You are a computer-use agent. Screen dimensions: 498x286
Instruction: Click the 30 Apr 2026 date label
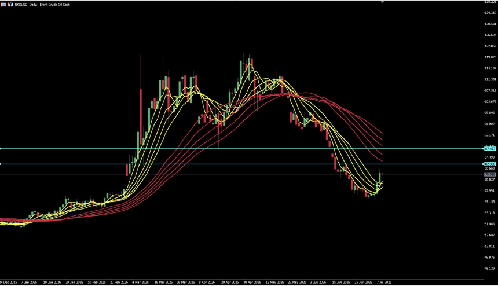tap(252, 282)
